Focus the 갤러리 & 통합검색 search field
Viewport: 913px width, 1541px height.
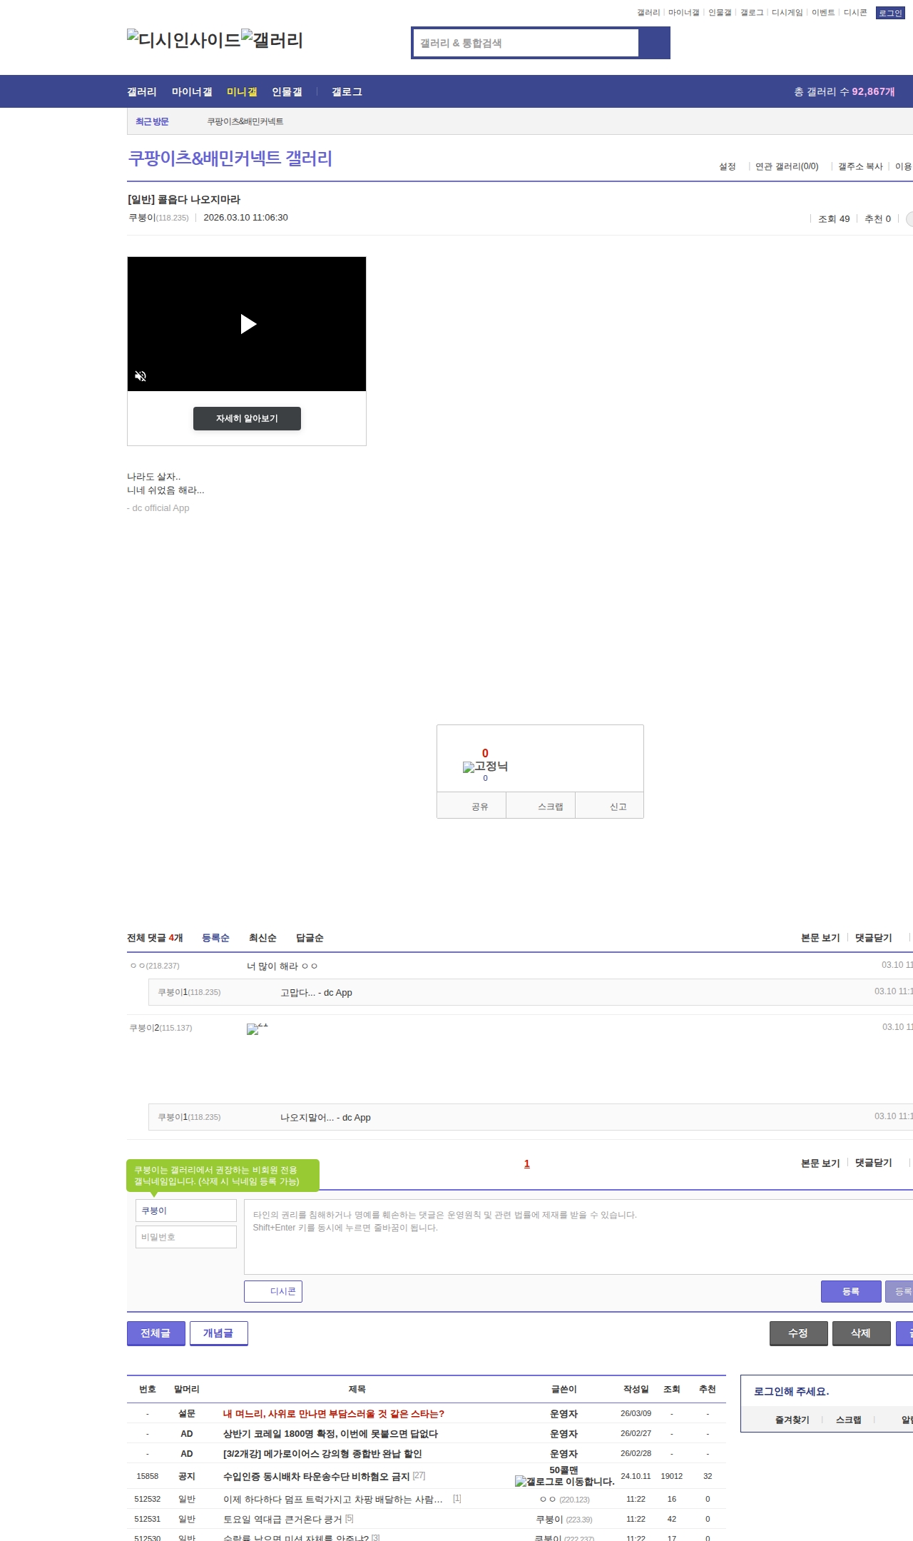pos(526,43)
